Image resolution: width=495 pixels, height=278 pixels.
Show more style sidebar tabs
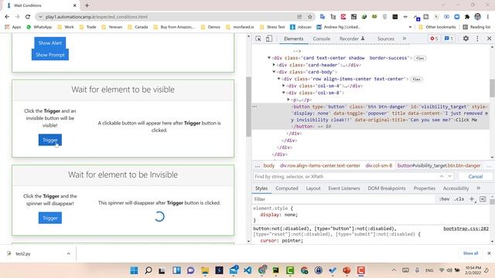[x=478, y=188]
